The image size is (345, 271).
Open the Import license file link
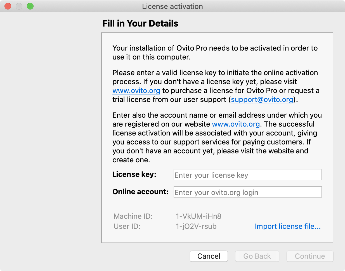click(287, 226)
